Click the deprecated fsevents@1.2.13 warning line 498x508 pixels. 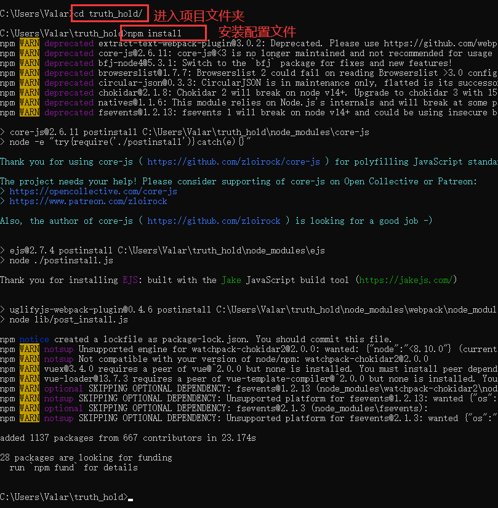249,112
